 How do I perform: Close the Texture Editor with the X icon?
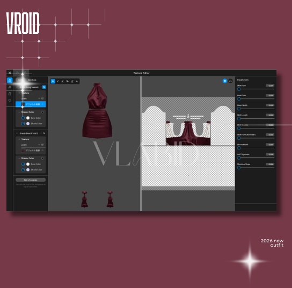pos(10,73)
